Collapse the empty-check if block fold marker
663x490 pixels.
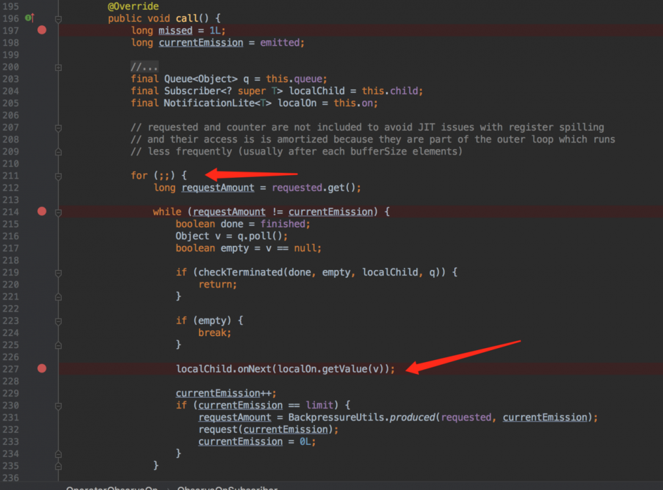58,320
